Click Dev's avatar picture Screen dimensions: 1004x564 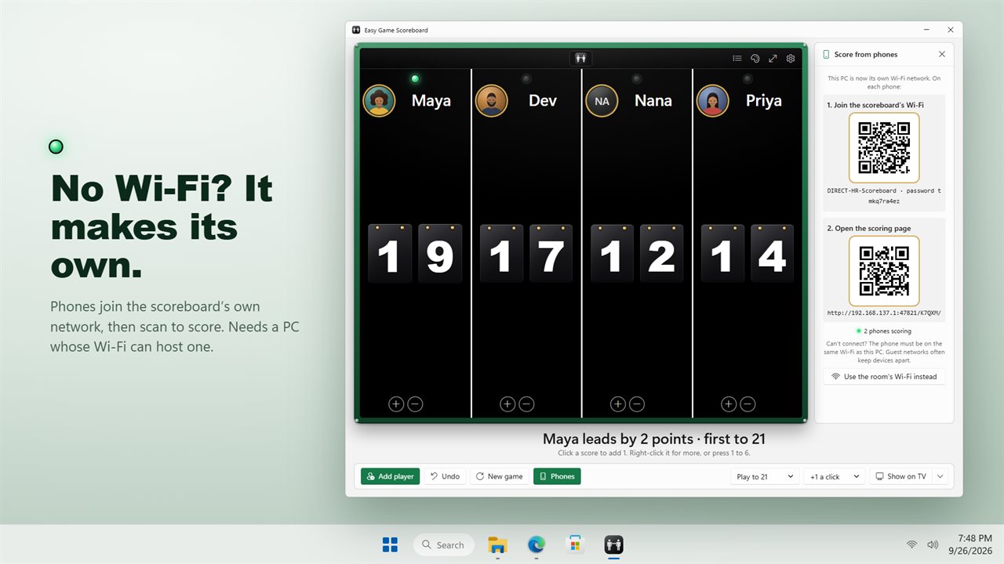coord(492,101)
